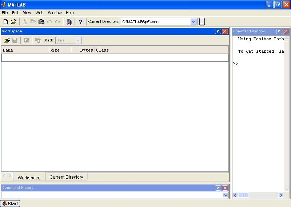
Task: Click the right tab scroll arrow
Action: [x=10, y=175]
